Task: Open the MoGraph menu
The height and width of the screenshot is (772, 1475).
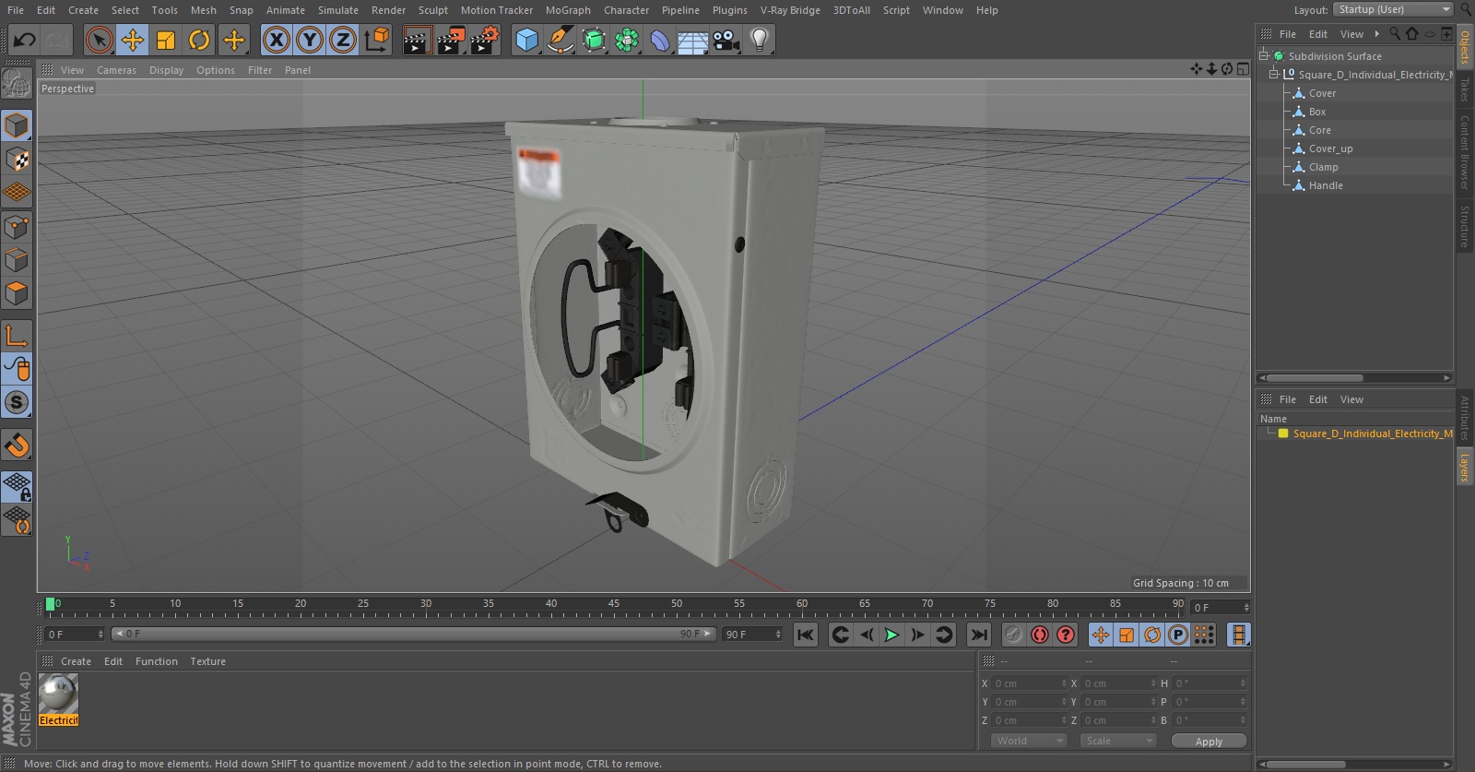Action: coord(568,10)
